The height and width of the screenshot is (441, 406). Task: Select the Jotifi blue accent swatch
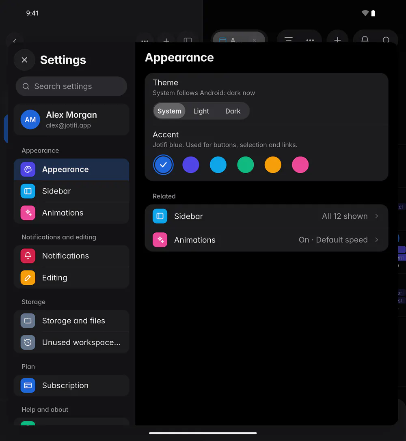pos(163,165)
